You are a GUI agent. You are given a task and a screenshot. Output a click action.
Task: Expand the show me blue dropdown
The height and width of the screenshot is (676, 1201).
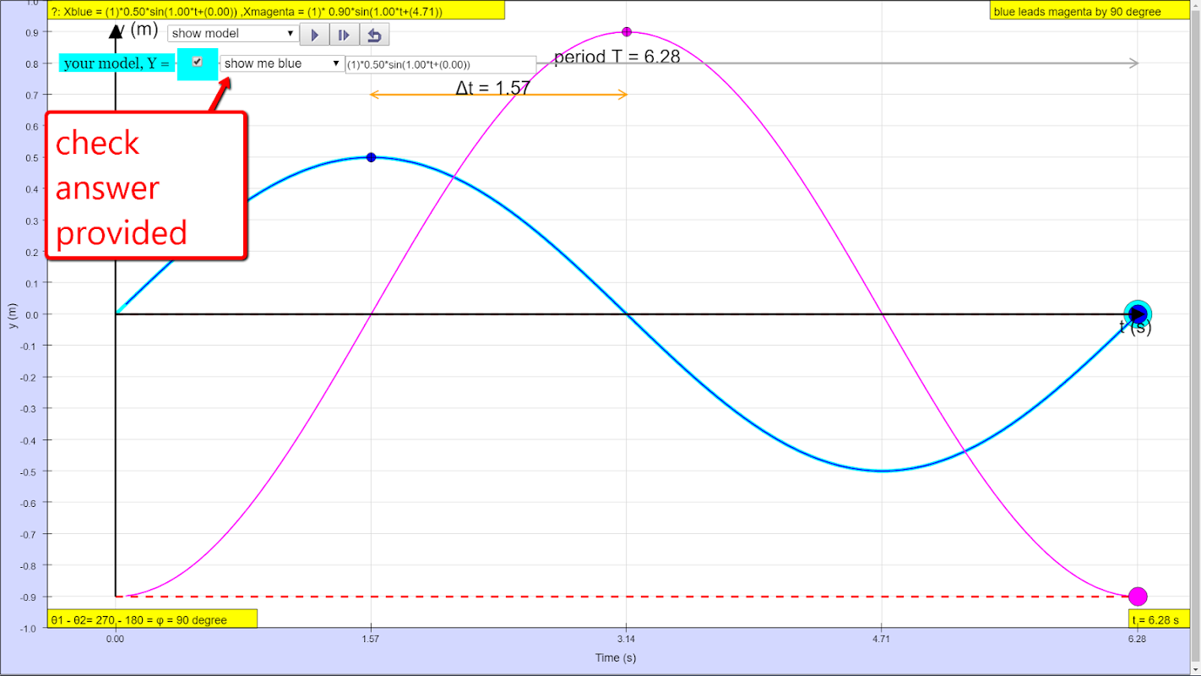pyautogui.click(x=282, y=63)
